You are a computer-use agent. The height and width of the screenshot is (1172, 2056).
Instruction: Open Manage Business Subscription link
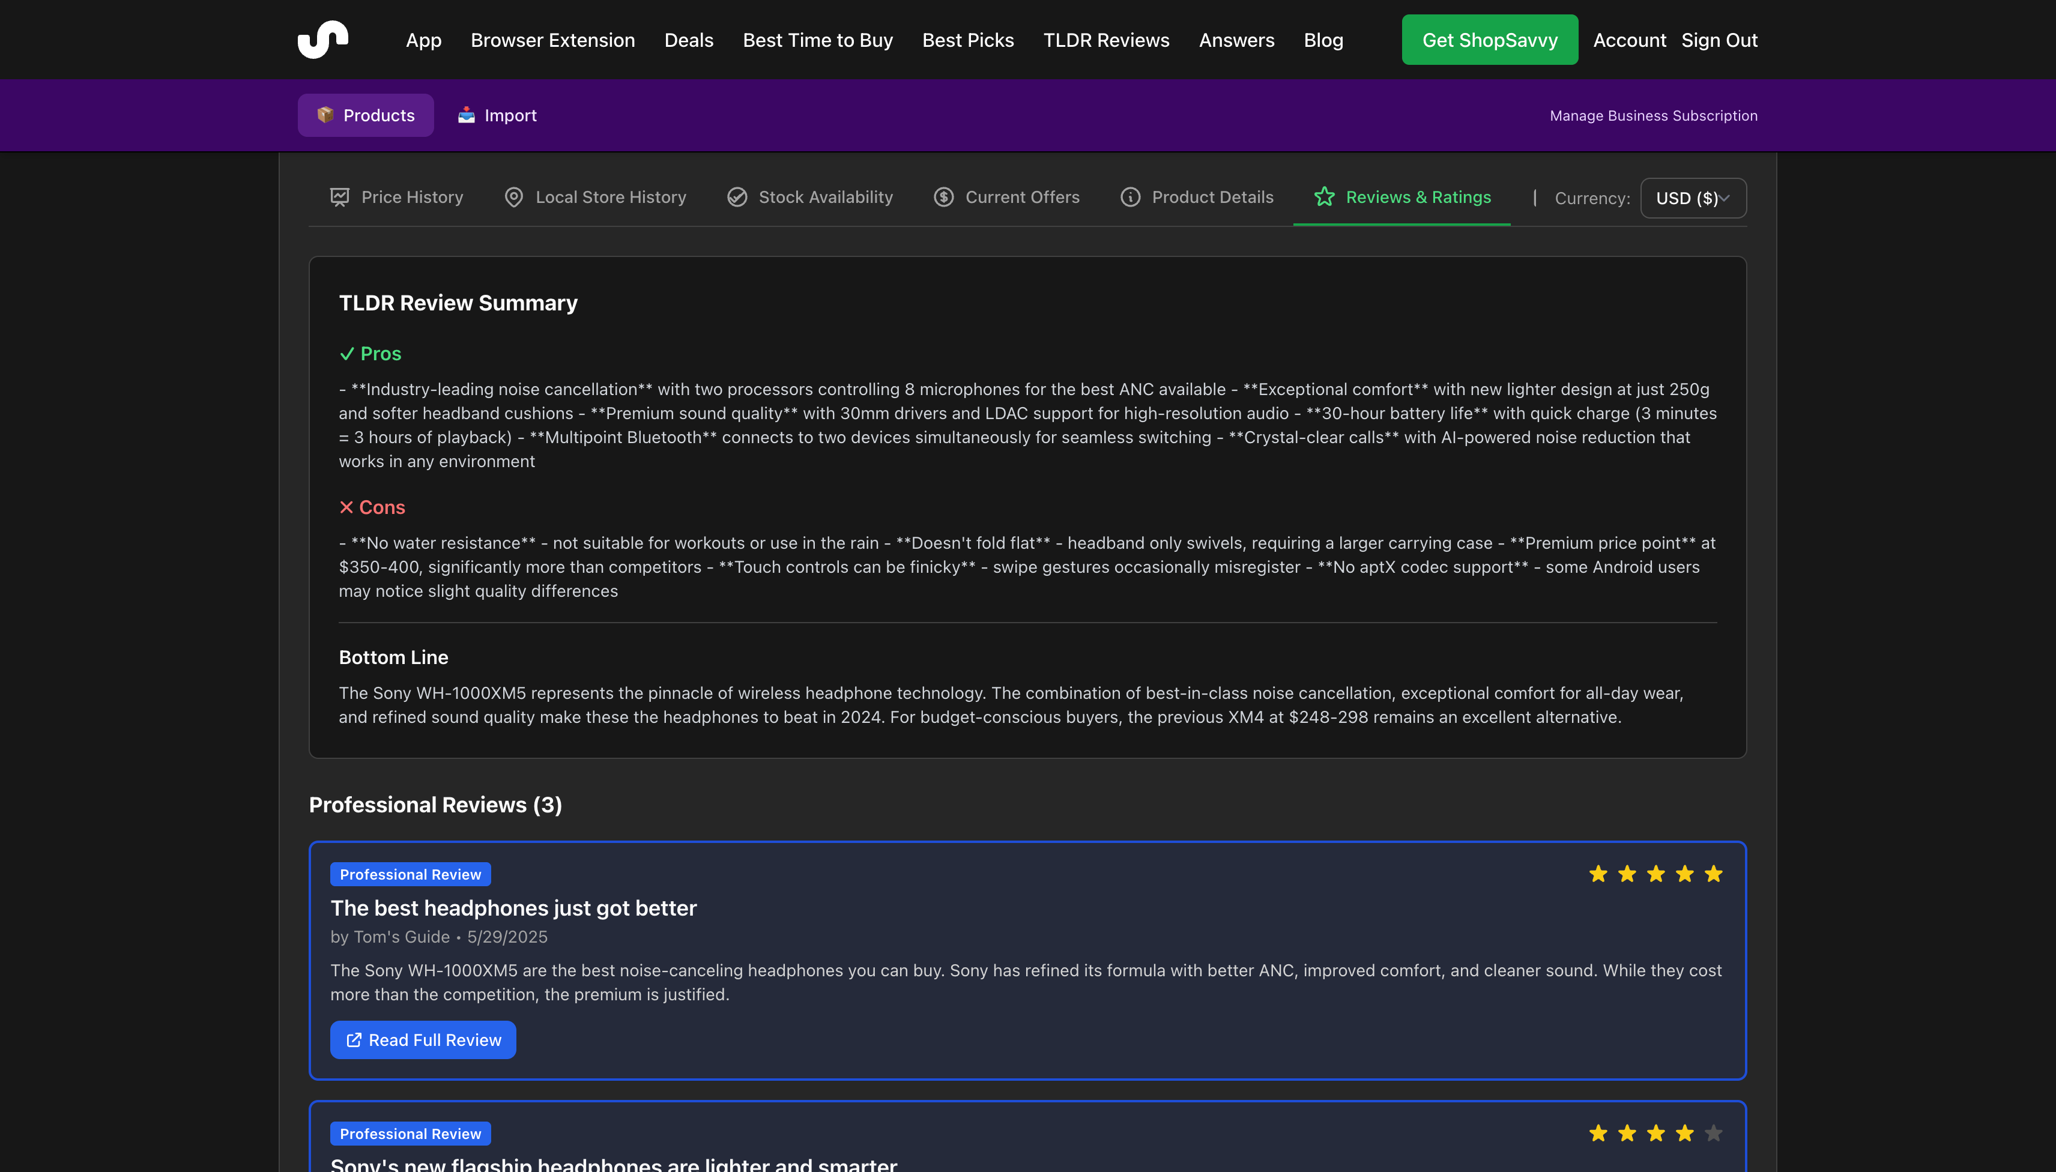[x=1654, y=116]
